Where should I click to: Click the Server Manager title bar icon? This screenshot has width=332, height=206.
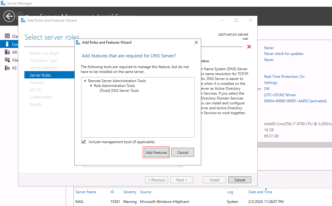pos(3,3)
